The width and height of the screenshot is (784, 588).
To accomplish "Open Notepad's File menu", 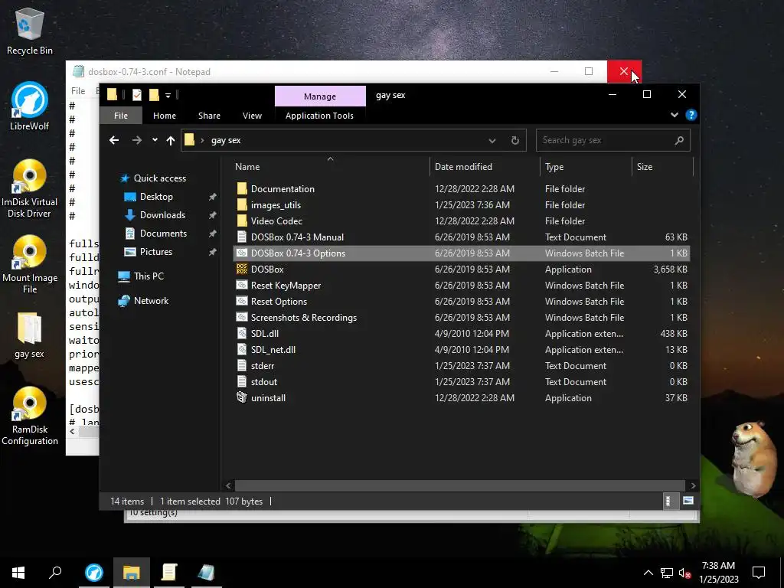I will pyautogui.click(x=78, y=90).
